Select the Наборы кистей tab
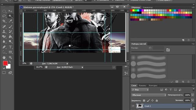The image size is (196, 110). point(139,44)
